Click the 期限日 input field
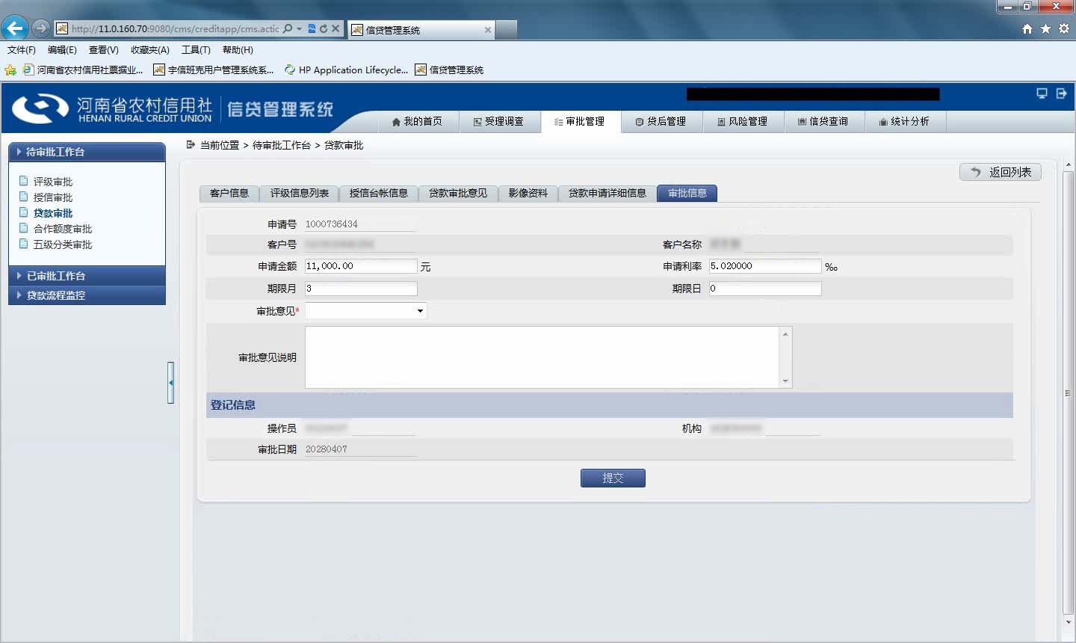Viewport: 1076px width, 643px height. coord(765,289)
